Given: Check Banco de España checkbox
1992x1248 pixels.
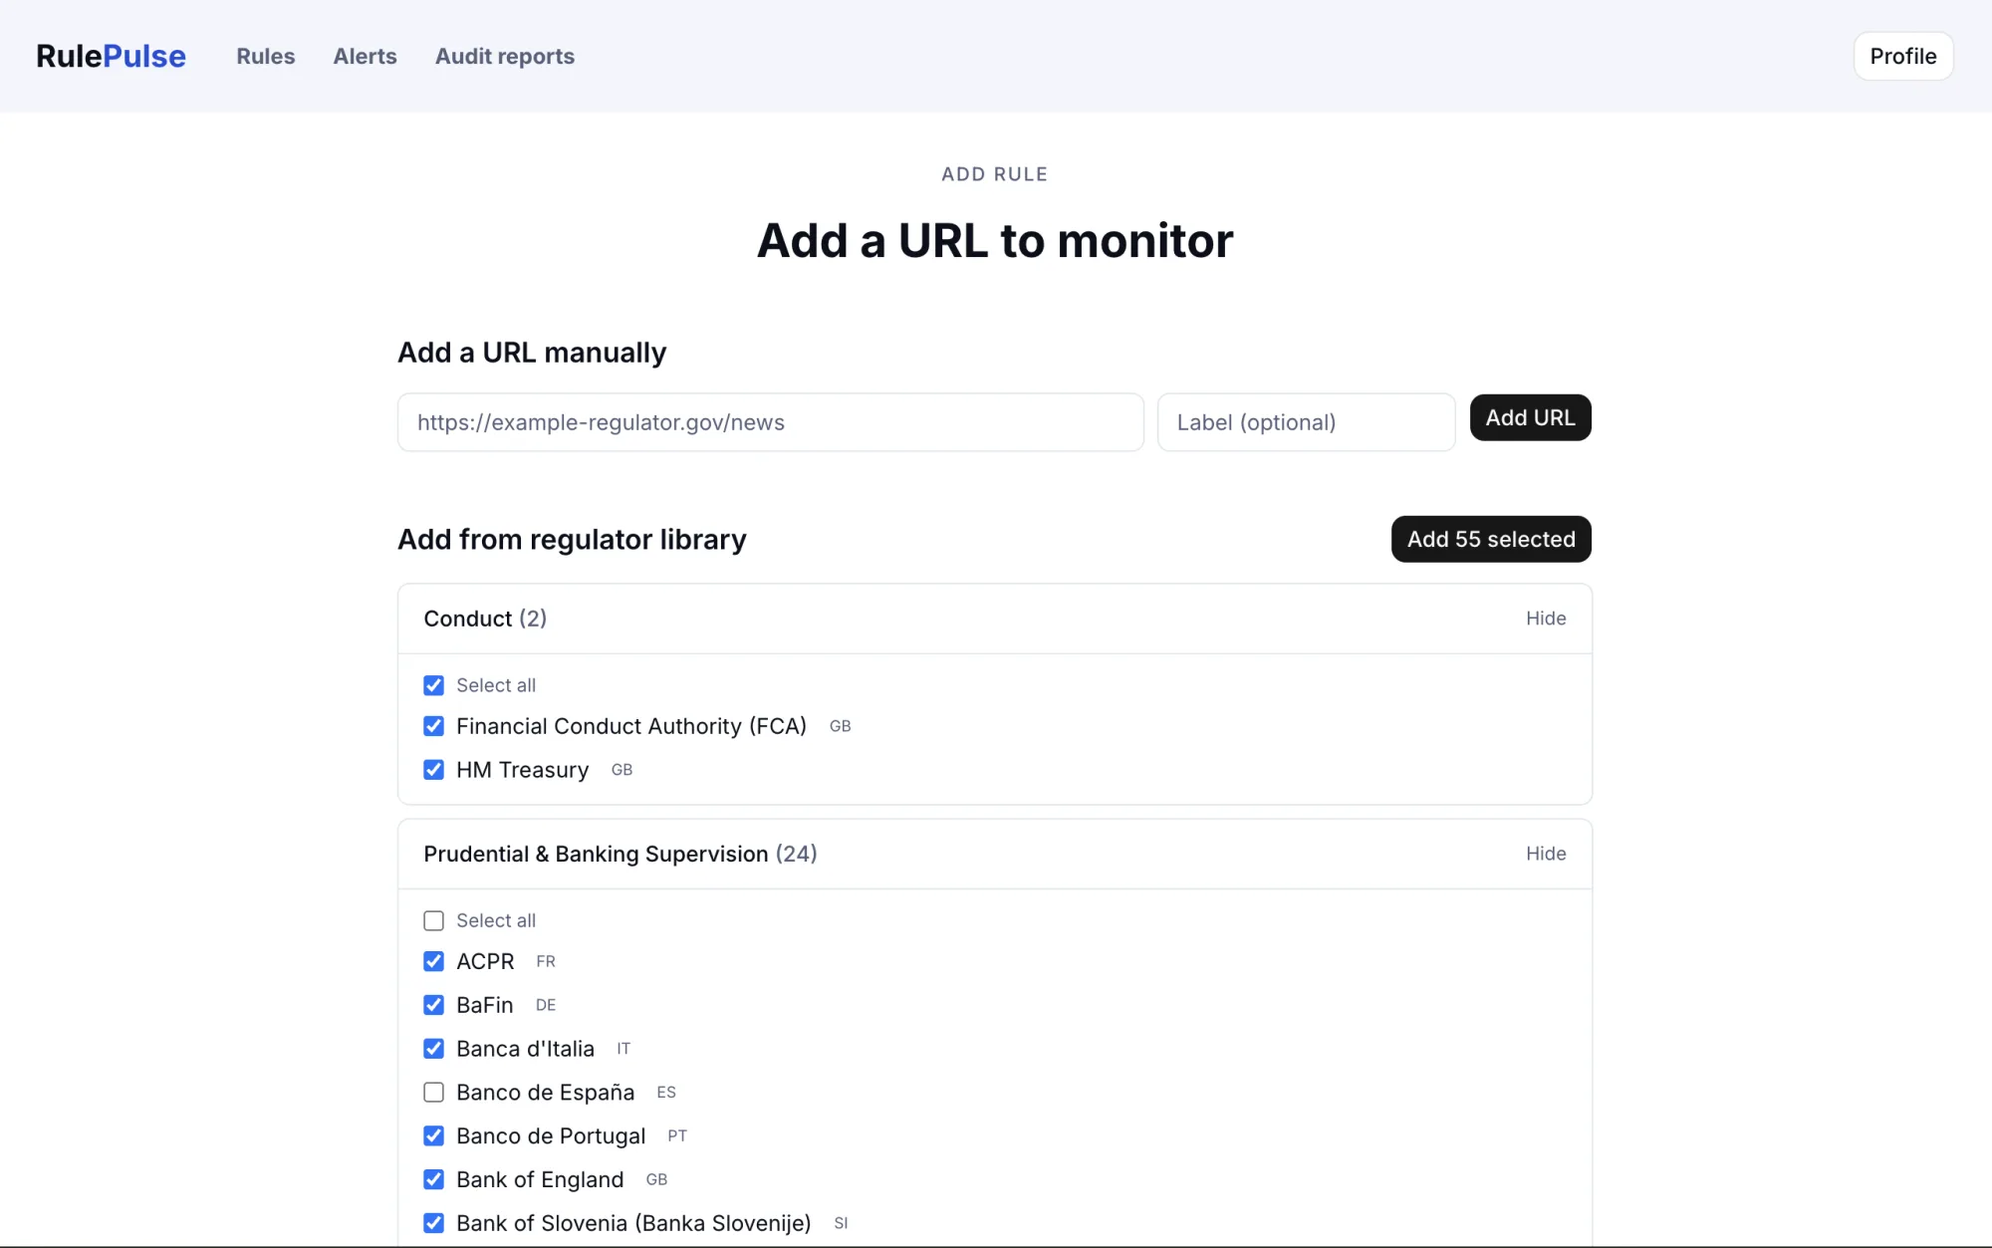Looking at the screenshot, I should [x=433, y=1093].
